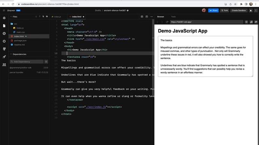The width and height of the screenshot is (259, 145).
Task: Select the index.html editor tab
Action: tap(77, 17)
